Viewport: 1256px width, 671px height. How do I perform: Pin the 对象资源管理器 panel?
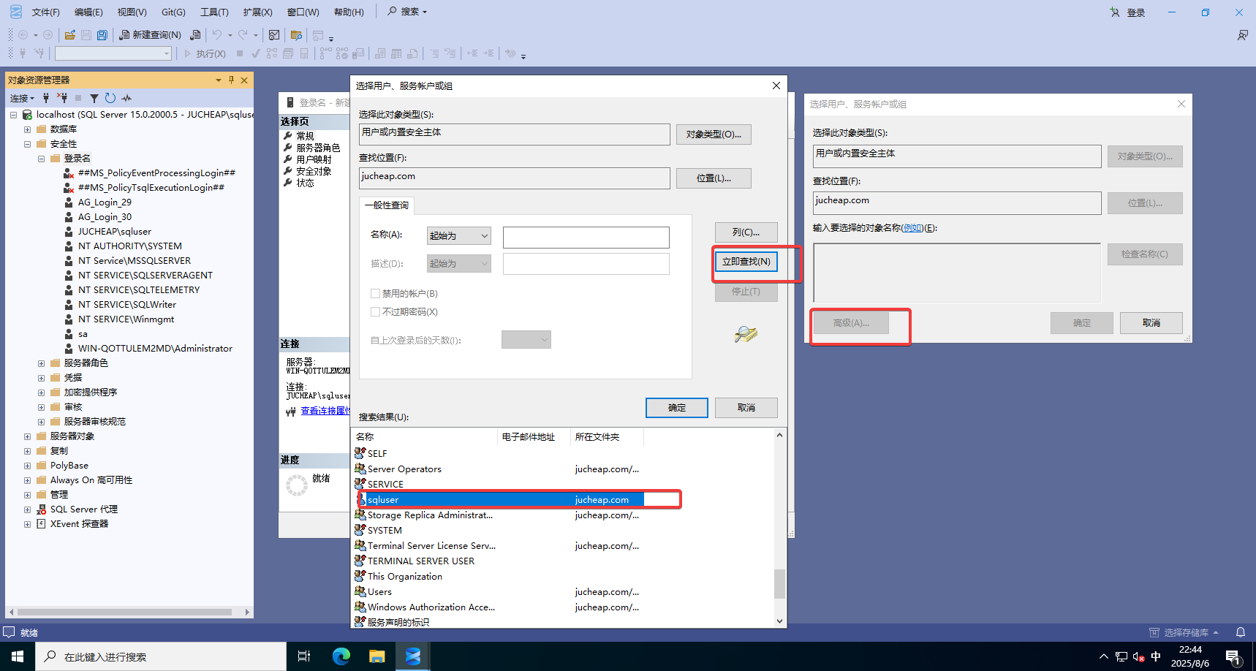pyautogui.click(x=231, y=80)
